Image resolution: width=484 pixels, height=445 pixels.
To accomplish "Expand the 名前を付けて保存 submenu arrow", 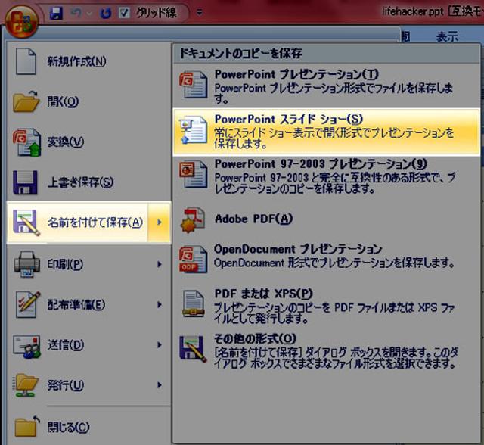I will (x=160, y=222).
